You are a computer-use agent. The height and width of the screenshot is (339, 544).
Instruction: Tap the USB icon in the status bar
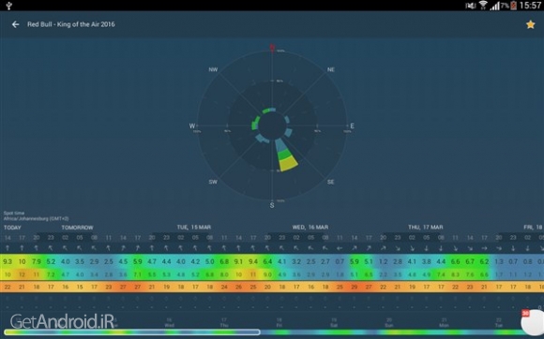[9, 5]
